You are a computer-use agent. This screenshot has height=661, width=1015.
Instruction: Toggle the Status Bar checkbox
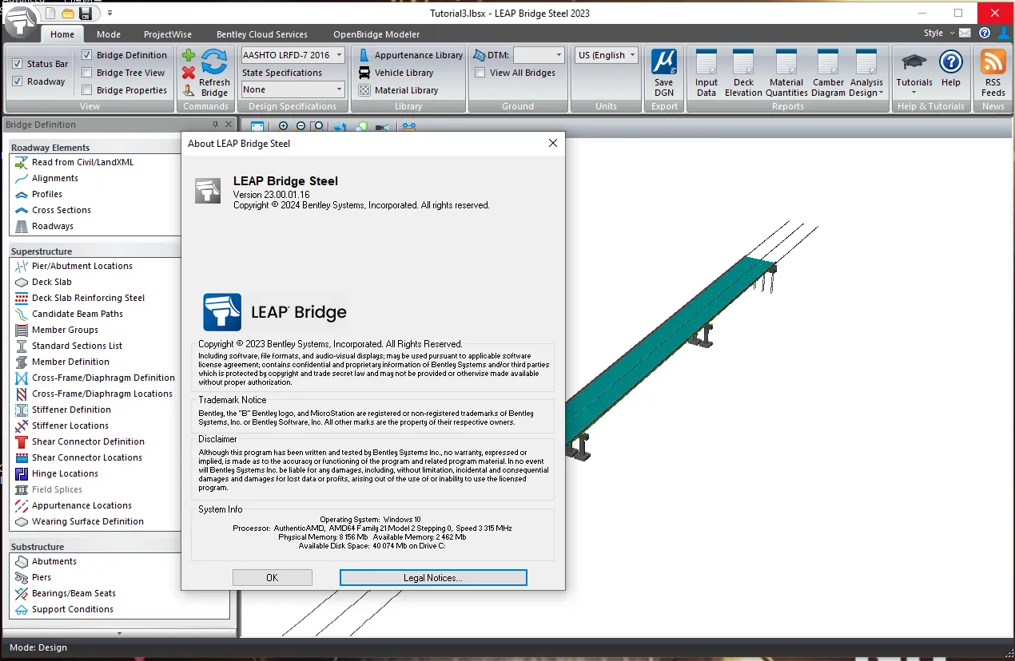click(18, 64)
